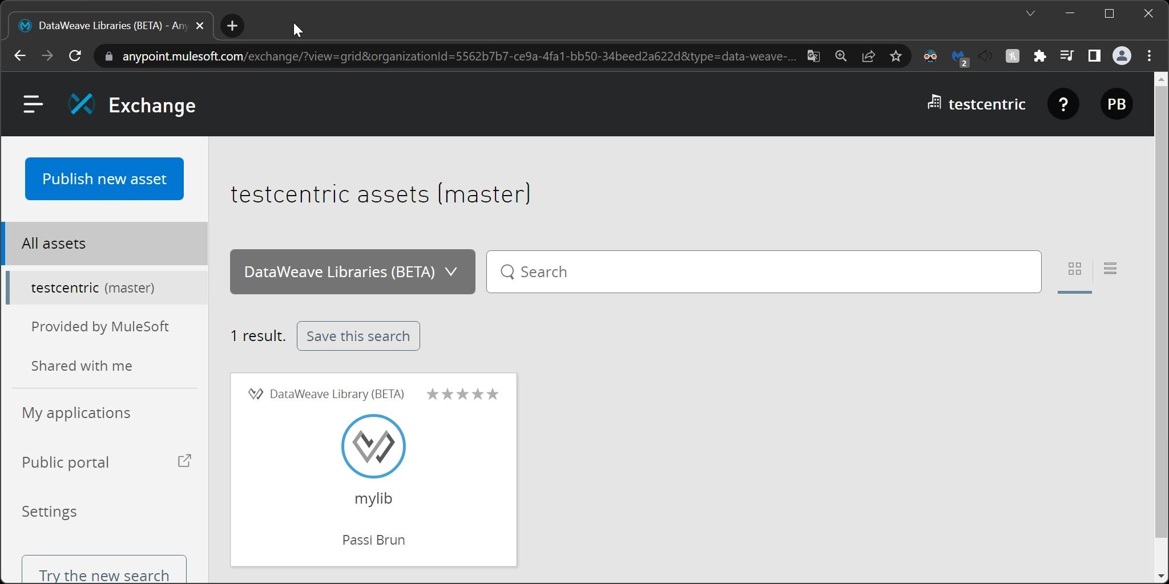Bookmark this page with star icon

[896, 56]
